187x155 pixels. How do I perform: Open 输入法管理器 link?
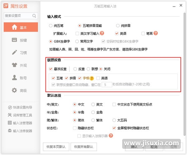point(20,123)
